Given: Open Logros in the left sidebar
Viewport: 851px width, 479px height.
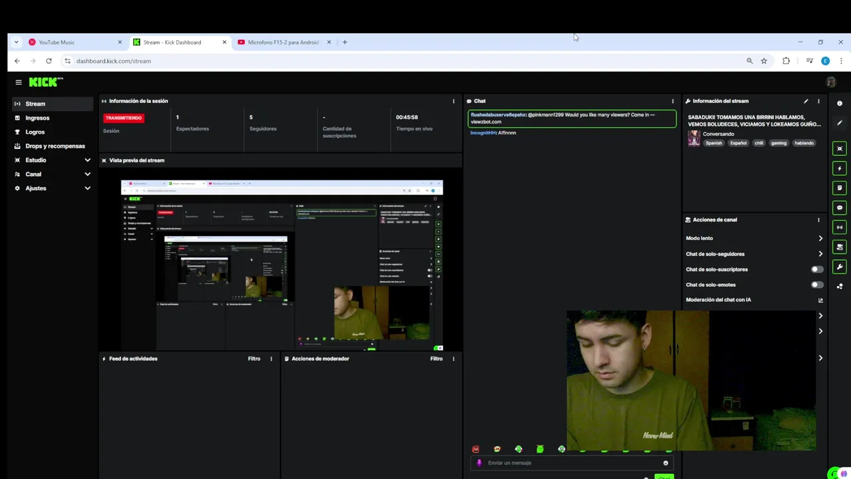Looking at the screenshot, I should tap(52, 132).
